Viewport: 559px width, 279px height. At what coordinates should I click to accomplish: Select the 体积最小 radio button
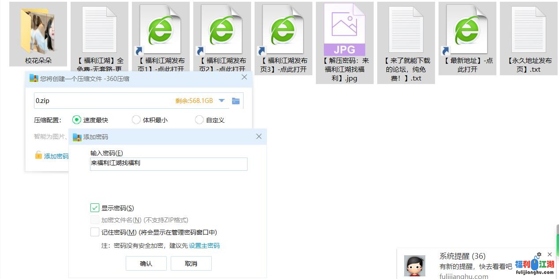coord(136,120)
